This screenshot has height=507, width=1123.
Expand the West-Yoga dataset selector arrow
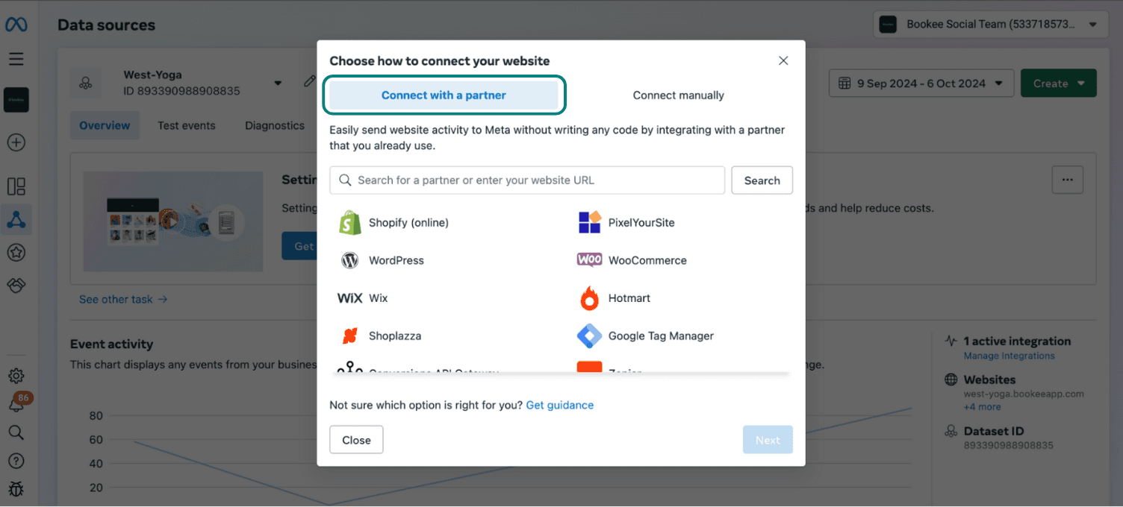(x=278, y=83)
